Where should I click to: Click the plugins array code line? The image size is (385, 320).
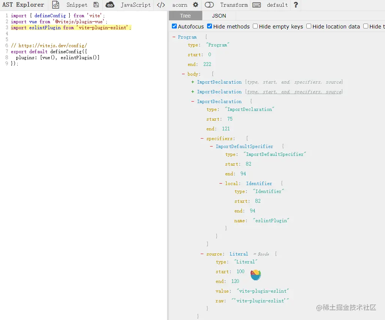pos(58,57)
